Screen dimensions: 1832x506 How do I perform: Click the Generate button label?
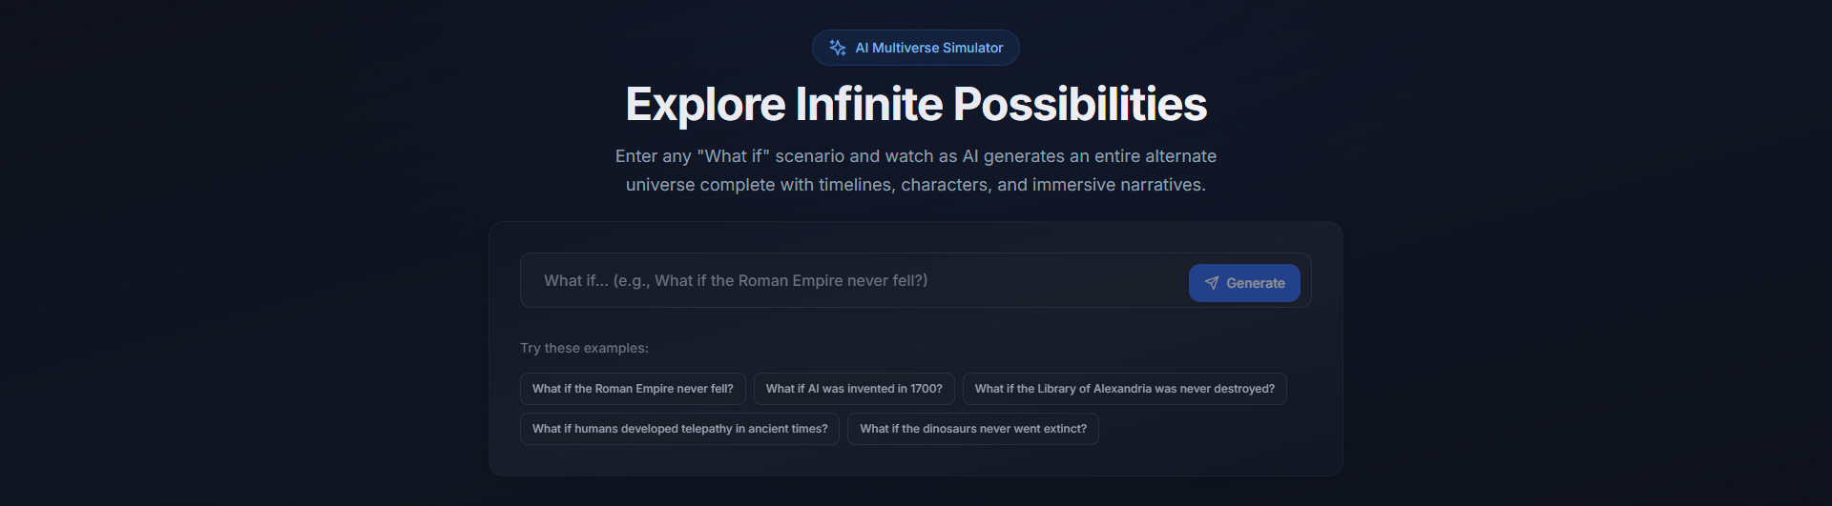[x=1256, y=283]
